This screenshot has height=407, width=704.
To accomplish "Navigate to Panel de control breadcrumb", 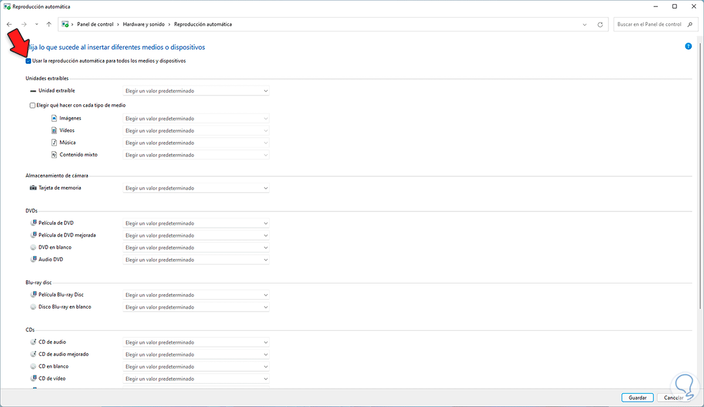I will pyautogui.click(x=94, y=25).
